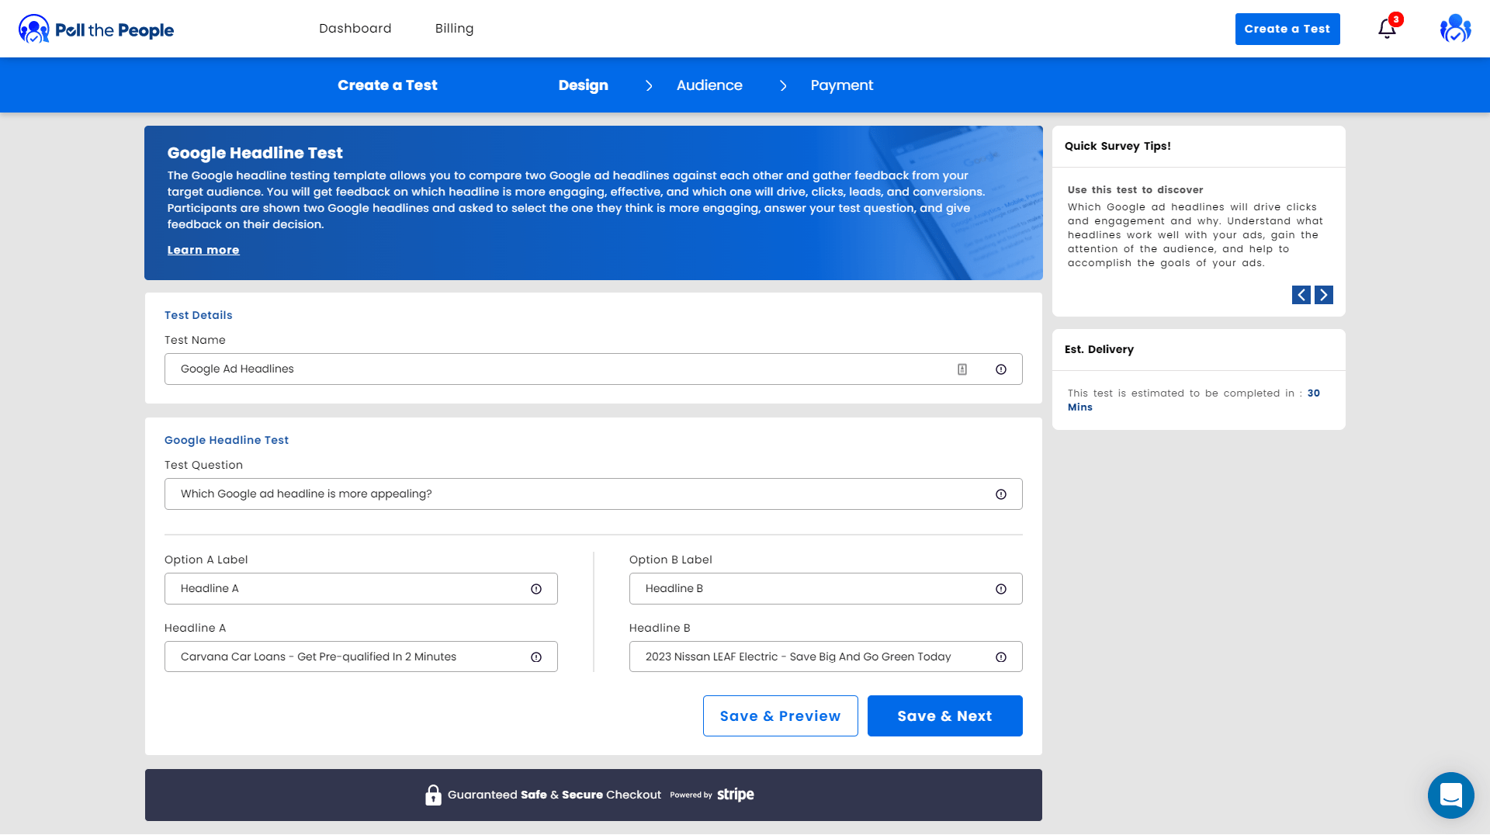The height and width of the screenshot is (835, 1490).
Task: Go to the Billing page
Action: click(x=454, y=29)
